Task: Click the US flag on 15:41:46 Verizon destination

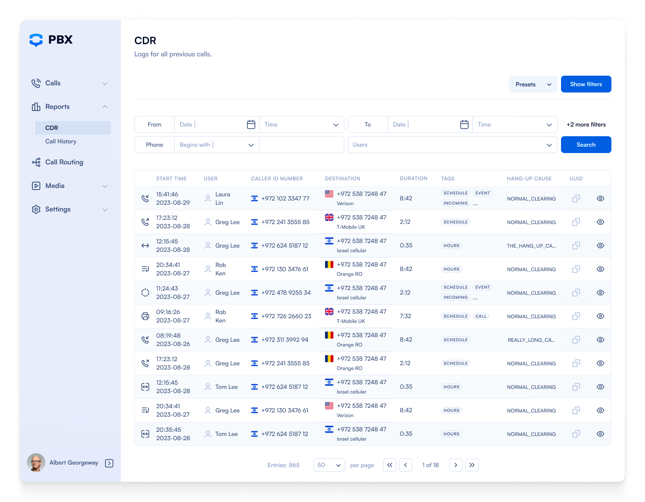Action: point(329,194)
